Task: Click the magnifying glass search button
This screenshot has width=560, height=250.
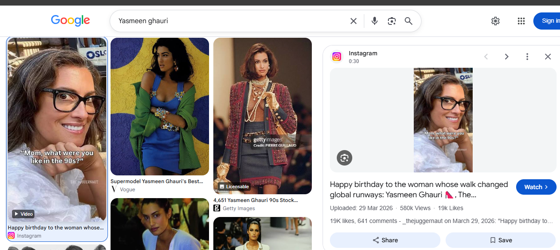Action: [x=409, y=21]
